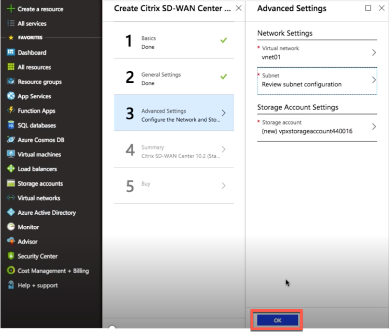Open the Dashboard icon in favorites
Image resolution: width=389 pixels, height=333 pixels.
point(11,52)
